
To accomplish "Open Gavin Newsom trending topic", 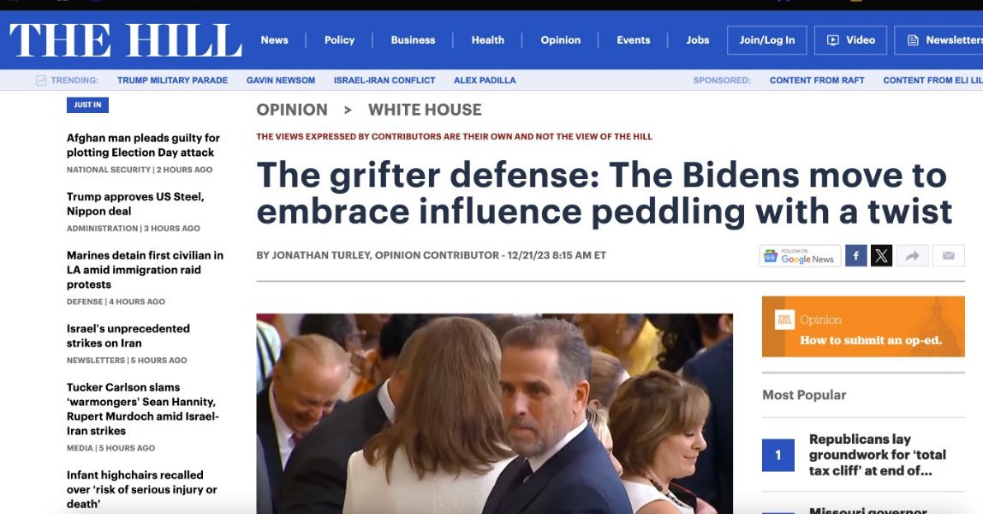I will click(x=281, y=81).
